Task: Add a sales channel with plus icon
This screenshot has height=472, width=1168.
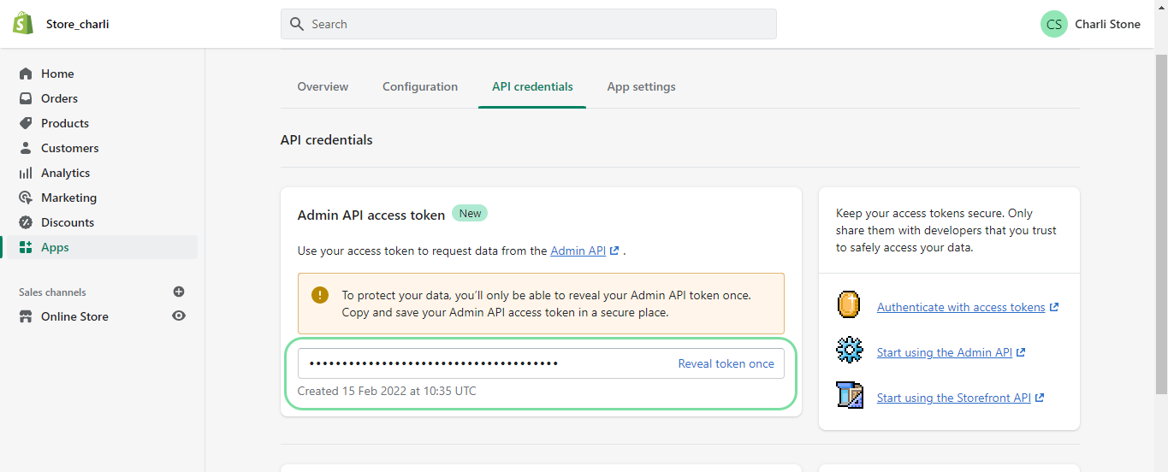Action: click(179, 292)
